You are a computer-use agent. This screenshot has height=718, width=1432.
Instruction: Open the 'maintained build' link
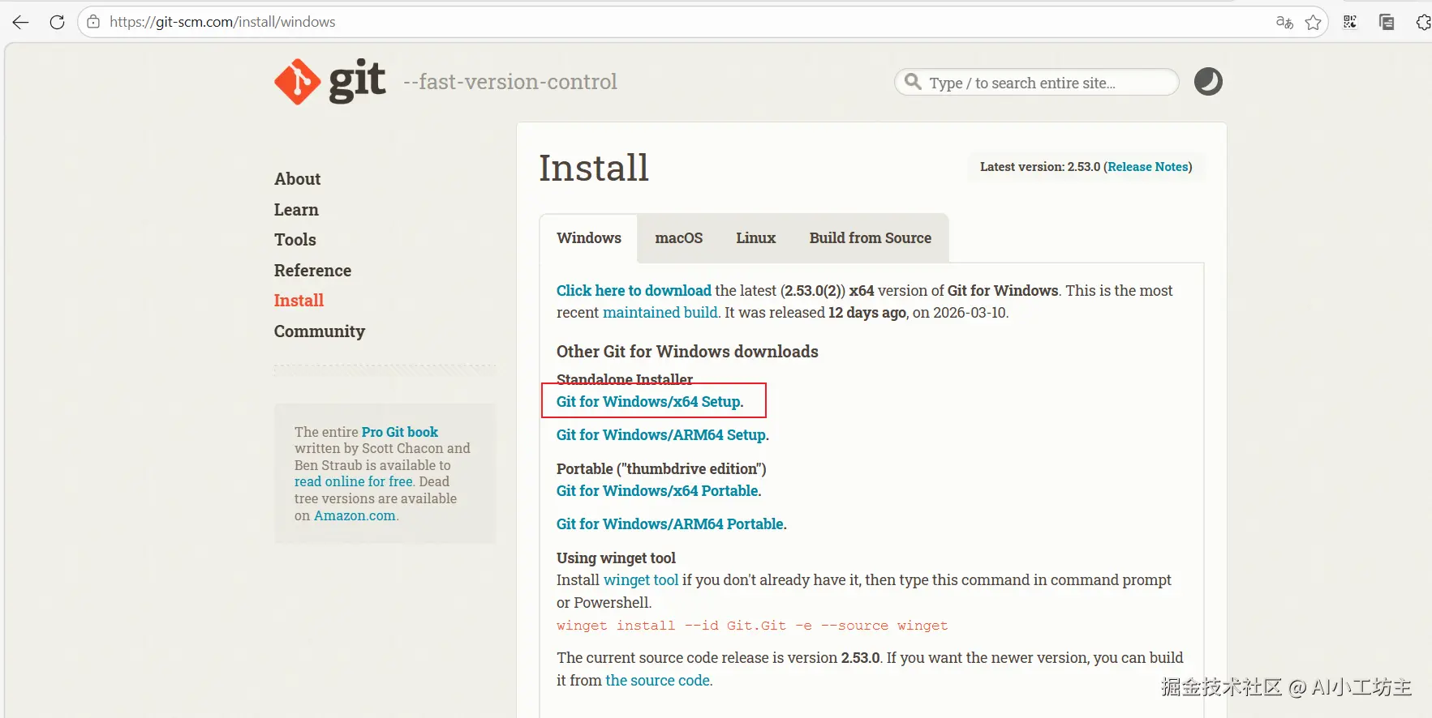(660, 313)
